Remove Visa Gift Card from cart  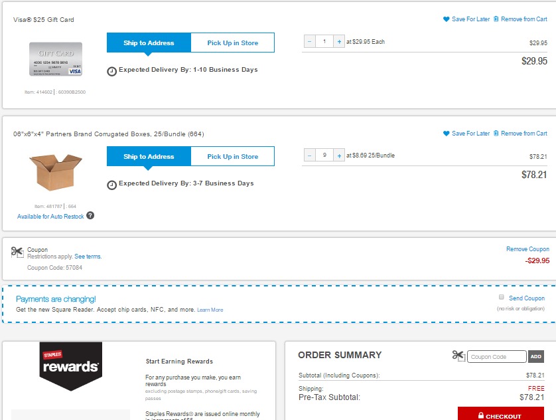(x=523, y=19)
